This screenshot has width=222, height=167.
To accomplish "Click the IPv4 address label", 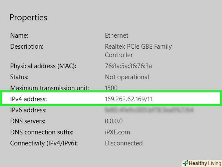I will (29, 99).
